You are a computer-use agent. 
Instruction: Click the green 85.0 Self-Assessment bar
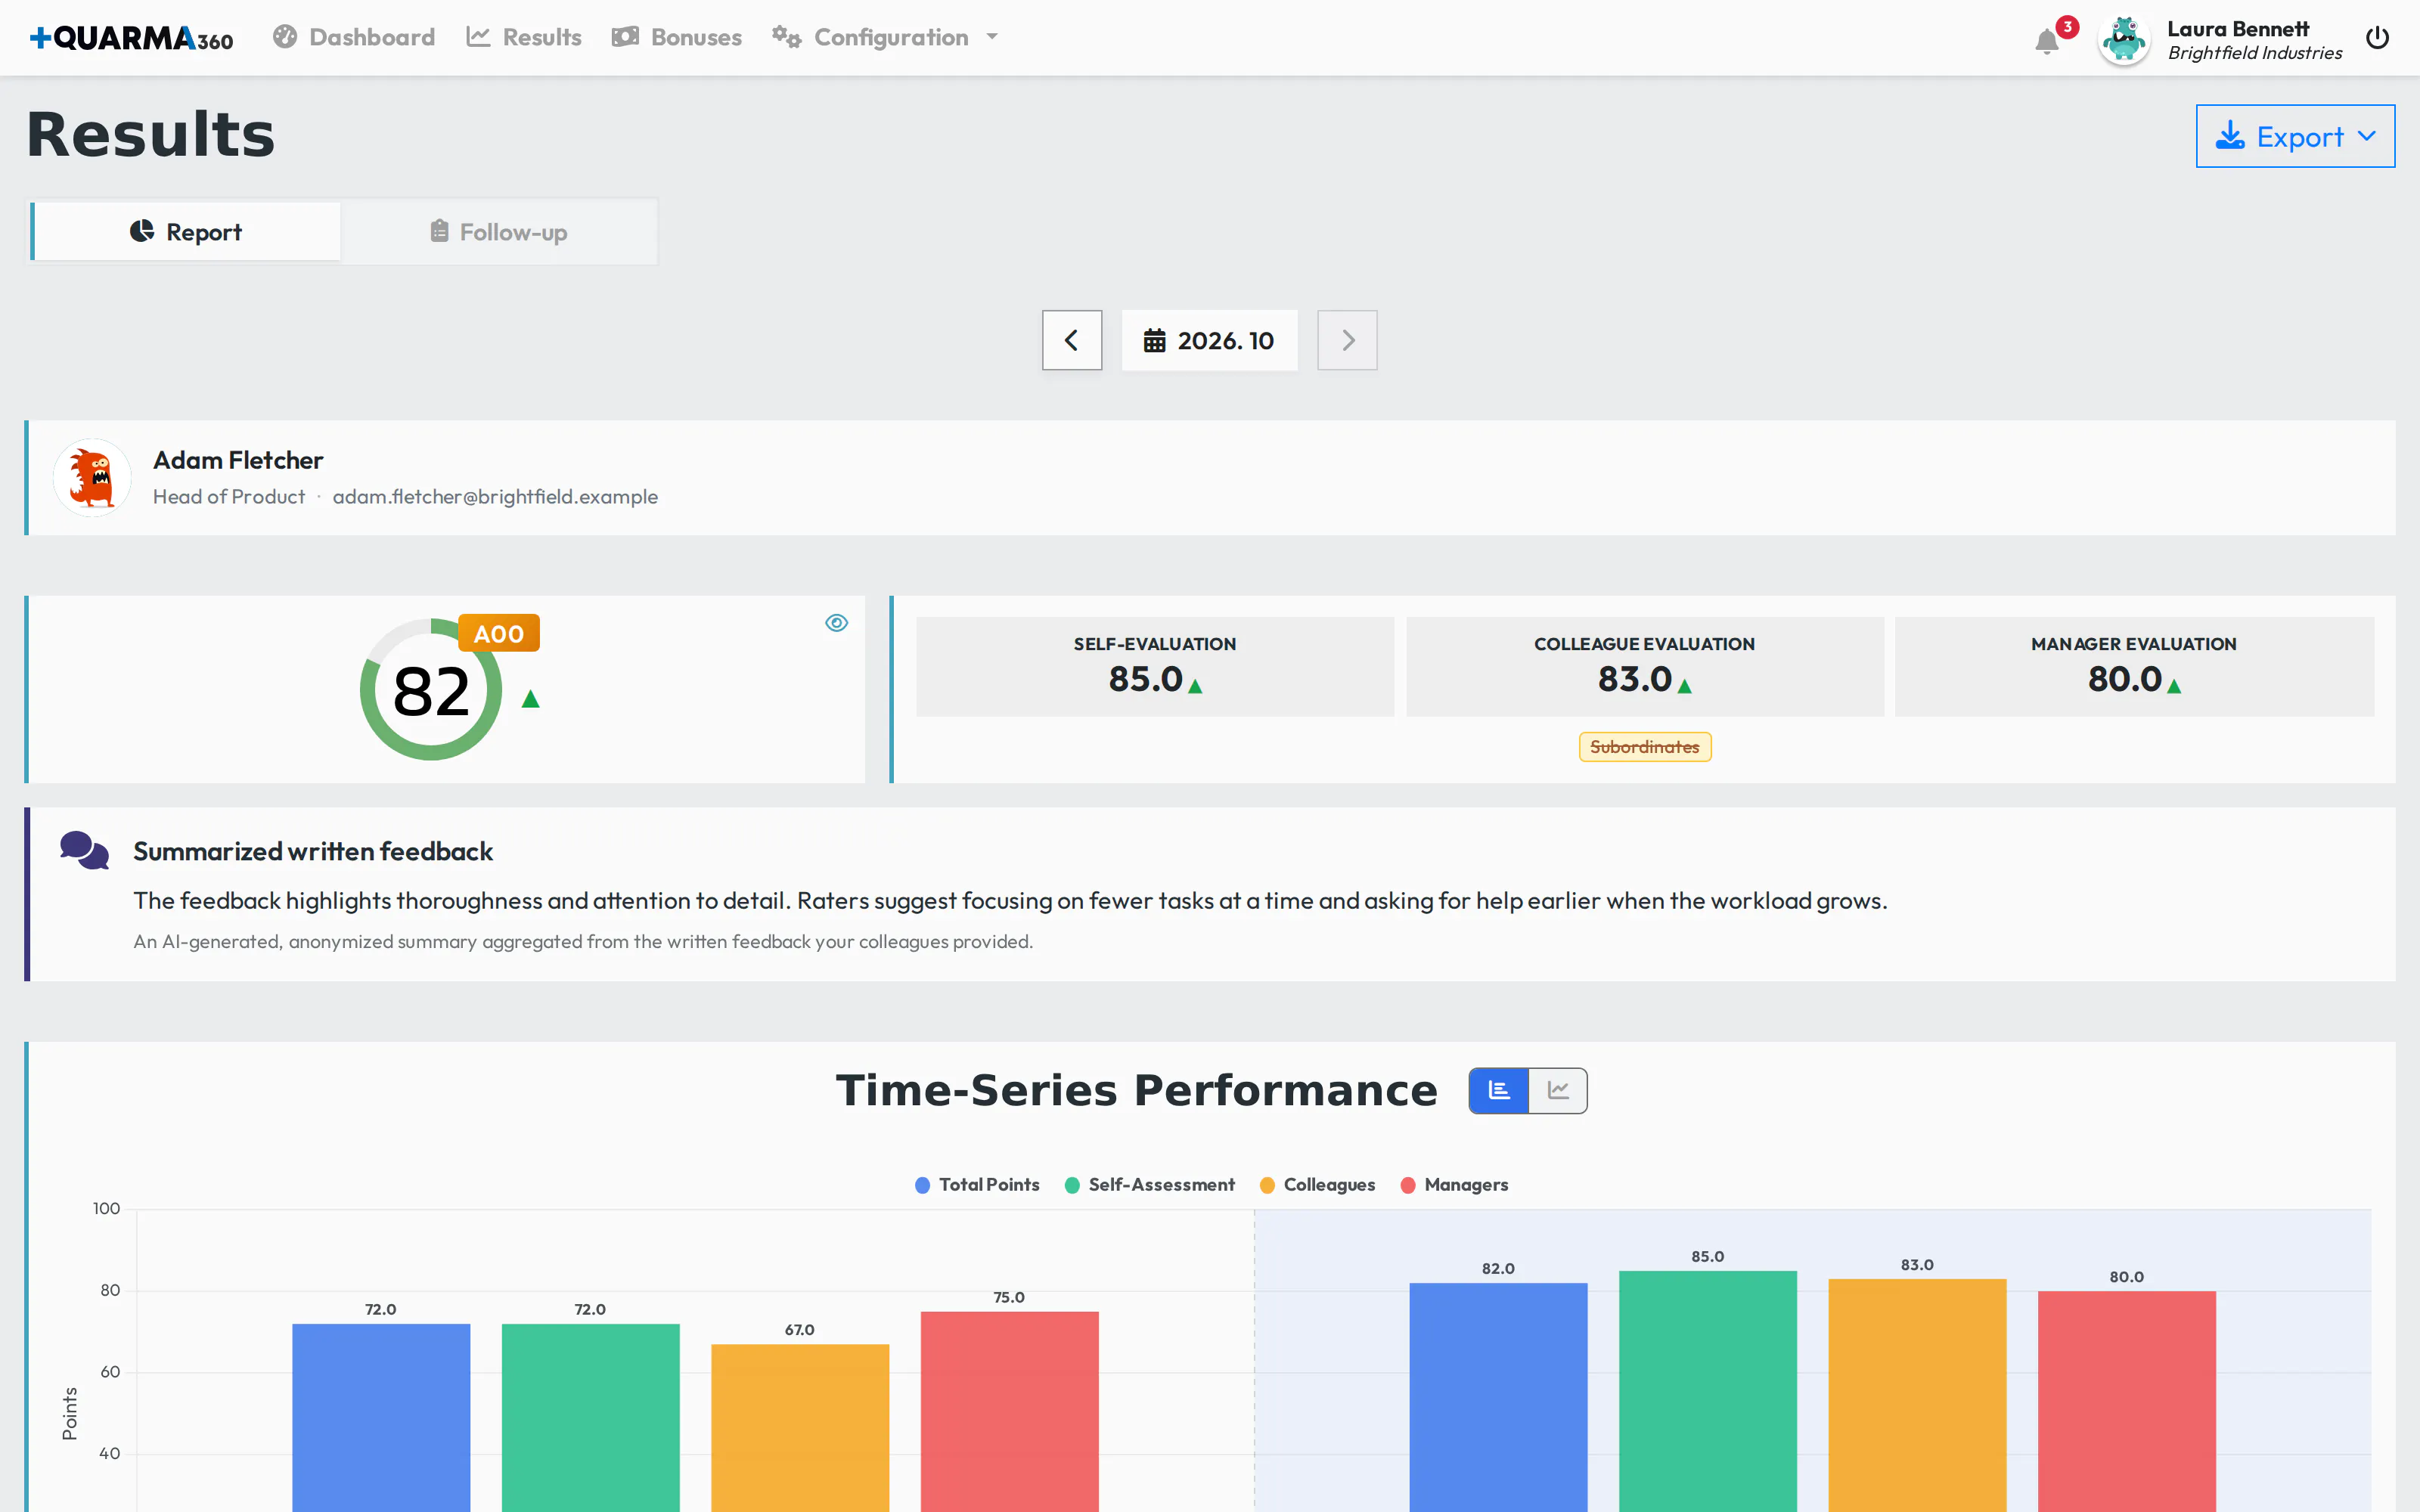tap(1708, 1391)
